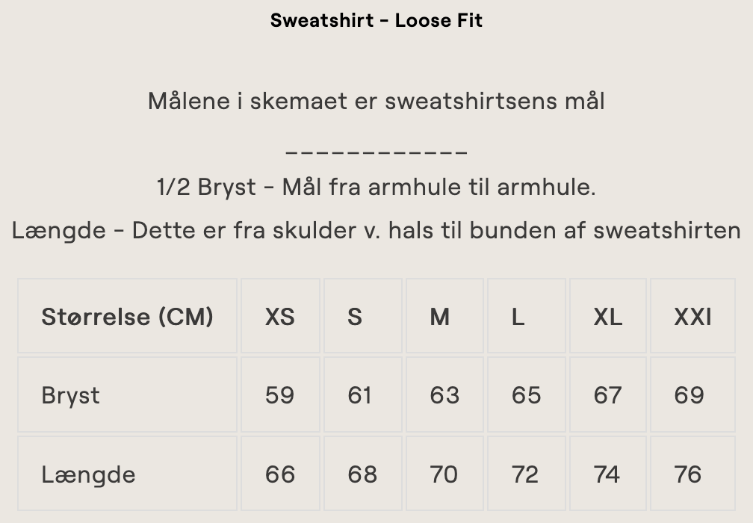Click Længde value 68 for S

pos(362,474)
